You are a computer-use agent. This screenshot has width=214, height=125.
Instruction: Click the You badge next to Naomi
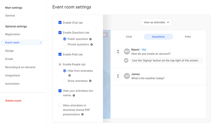[144, 50]
